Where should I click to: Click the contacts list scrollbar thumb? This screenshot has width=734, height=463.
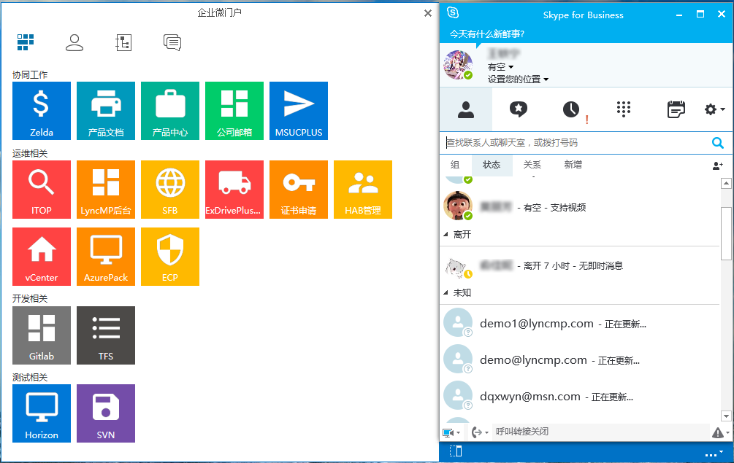coord(726,233)
